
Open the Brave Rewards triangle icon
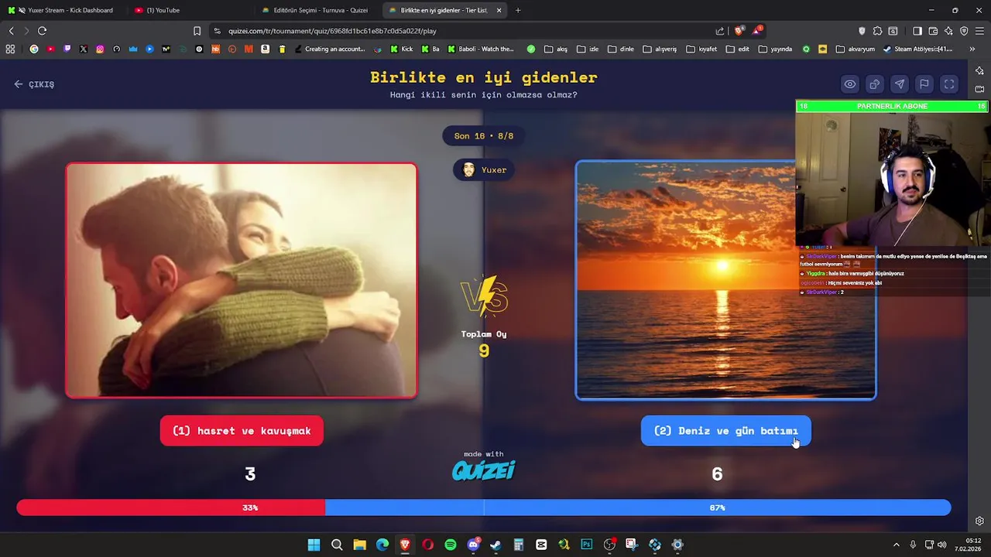click(757, 31)
